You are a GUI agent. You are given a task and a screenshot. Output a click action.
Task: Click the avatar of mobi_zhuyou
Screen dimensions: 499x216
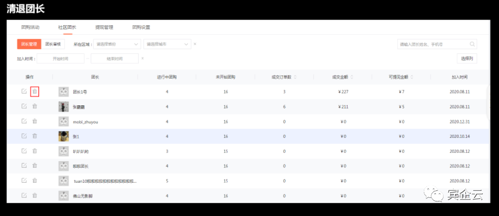(64, 121)
